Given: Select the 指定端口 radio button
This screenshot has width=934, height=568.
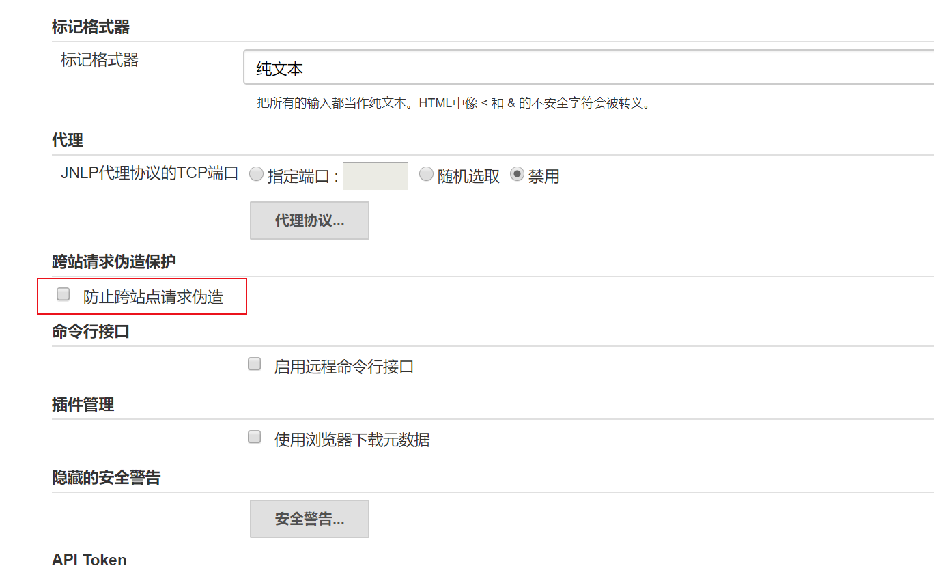Looking at the screenshot, I should pyautogui.click(x=256, y=175).
